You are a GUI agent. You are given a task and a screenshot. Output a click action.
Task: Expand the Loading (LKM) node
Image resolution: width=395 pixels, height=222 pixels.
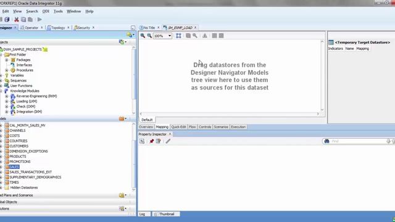pos(7,101)
